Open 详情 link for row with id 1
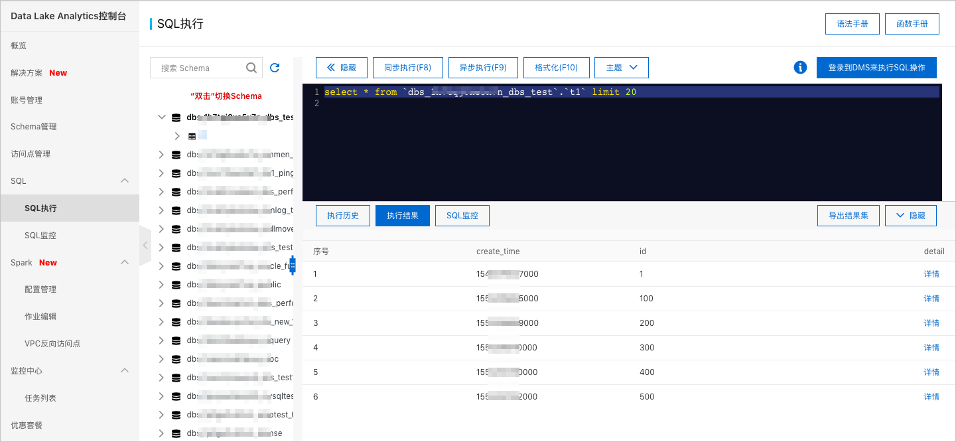Screen dimensions: 956x442 931,274
